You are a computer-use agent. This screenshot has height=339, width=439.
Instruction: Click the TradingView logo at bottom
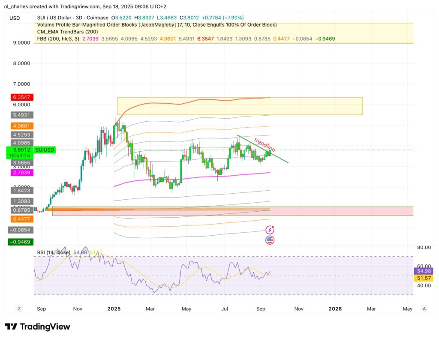coord(37,327)
